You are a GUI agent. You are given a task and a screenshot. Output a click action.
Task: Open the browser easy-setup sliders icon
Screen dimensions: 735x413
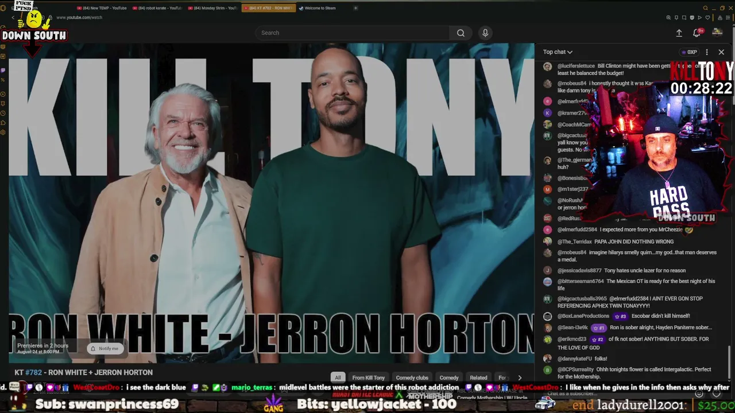tap(728, 18)
